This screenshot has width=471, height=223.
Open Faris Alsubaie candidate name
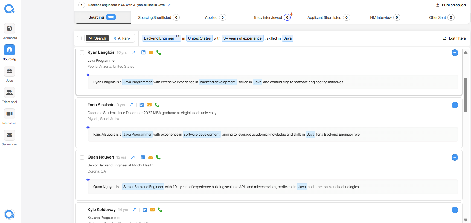pos(101,105)
